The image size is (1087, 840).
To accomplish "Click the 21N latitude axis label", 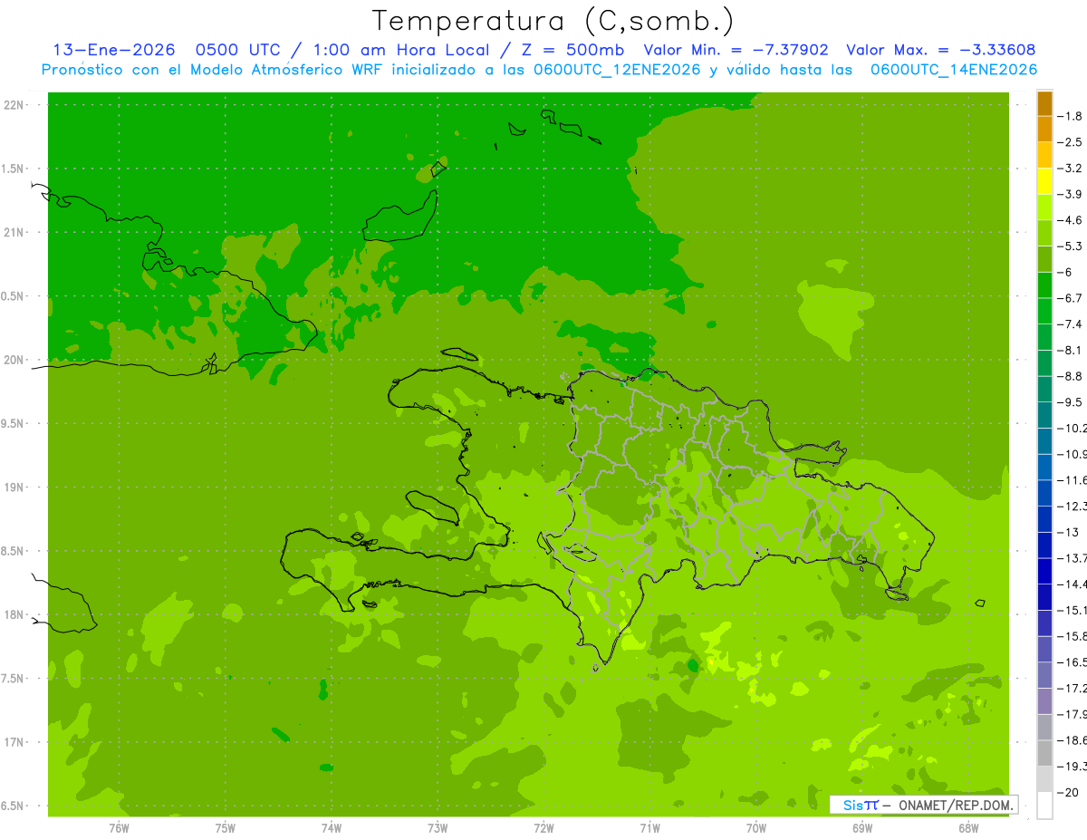I will click(x=14, y=233).
